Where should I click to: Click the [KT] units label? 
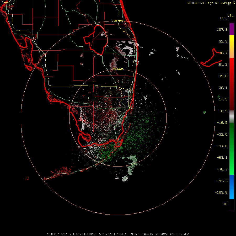(x=224, y=18)
